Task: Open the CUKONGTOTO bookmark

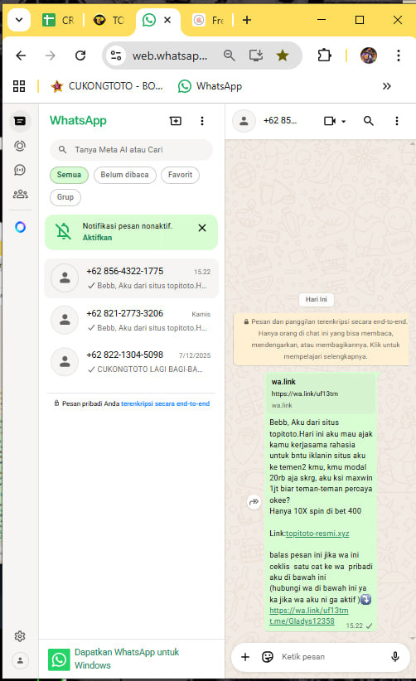Action: coord(107,86)
